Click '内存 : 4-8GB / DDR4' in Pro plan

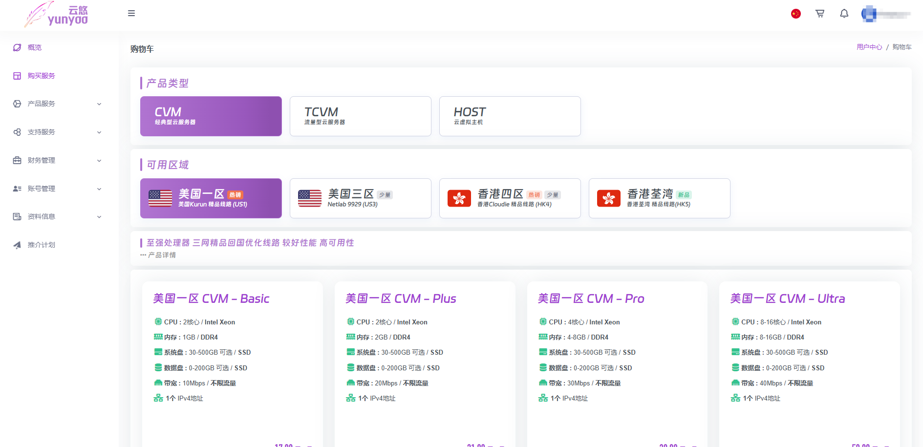point(579,337)
